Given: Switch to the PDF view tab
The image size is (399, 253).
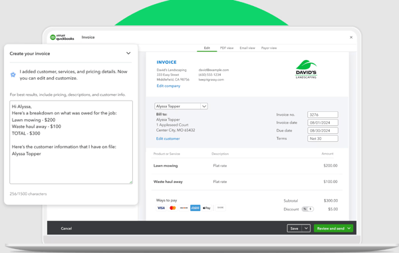Looking at the screenshot, I should [227, 48].
